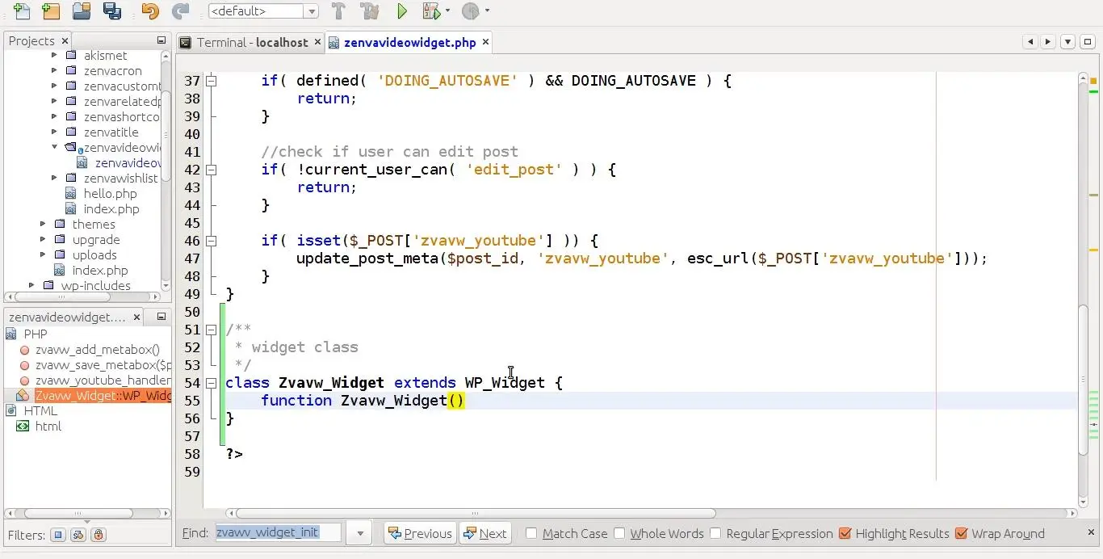Select Zvavw_Widget::WP_Widget in Navigator
Screen dimensions: 1103x559
coord(103,396)
